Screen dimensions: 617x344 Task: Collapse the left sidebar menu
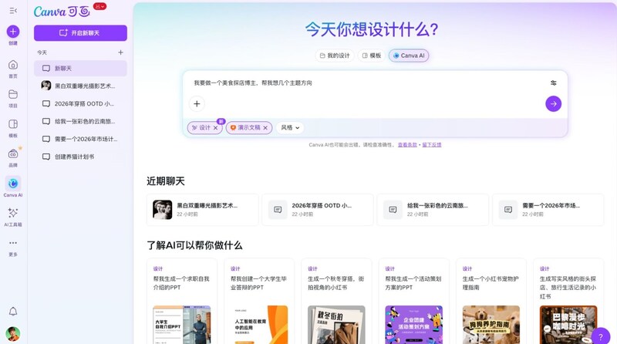(13, 11)
